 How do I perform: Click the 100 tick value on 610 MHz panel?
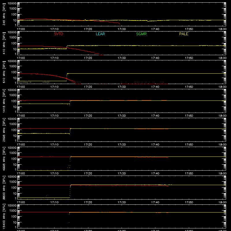pyautogui.click(x=14, y=72)
